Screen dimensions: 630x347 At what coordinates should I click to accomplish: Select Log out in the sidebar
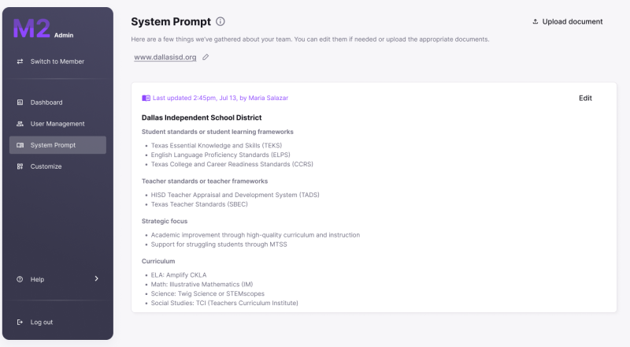click(42, 322)
